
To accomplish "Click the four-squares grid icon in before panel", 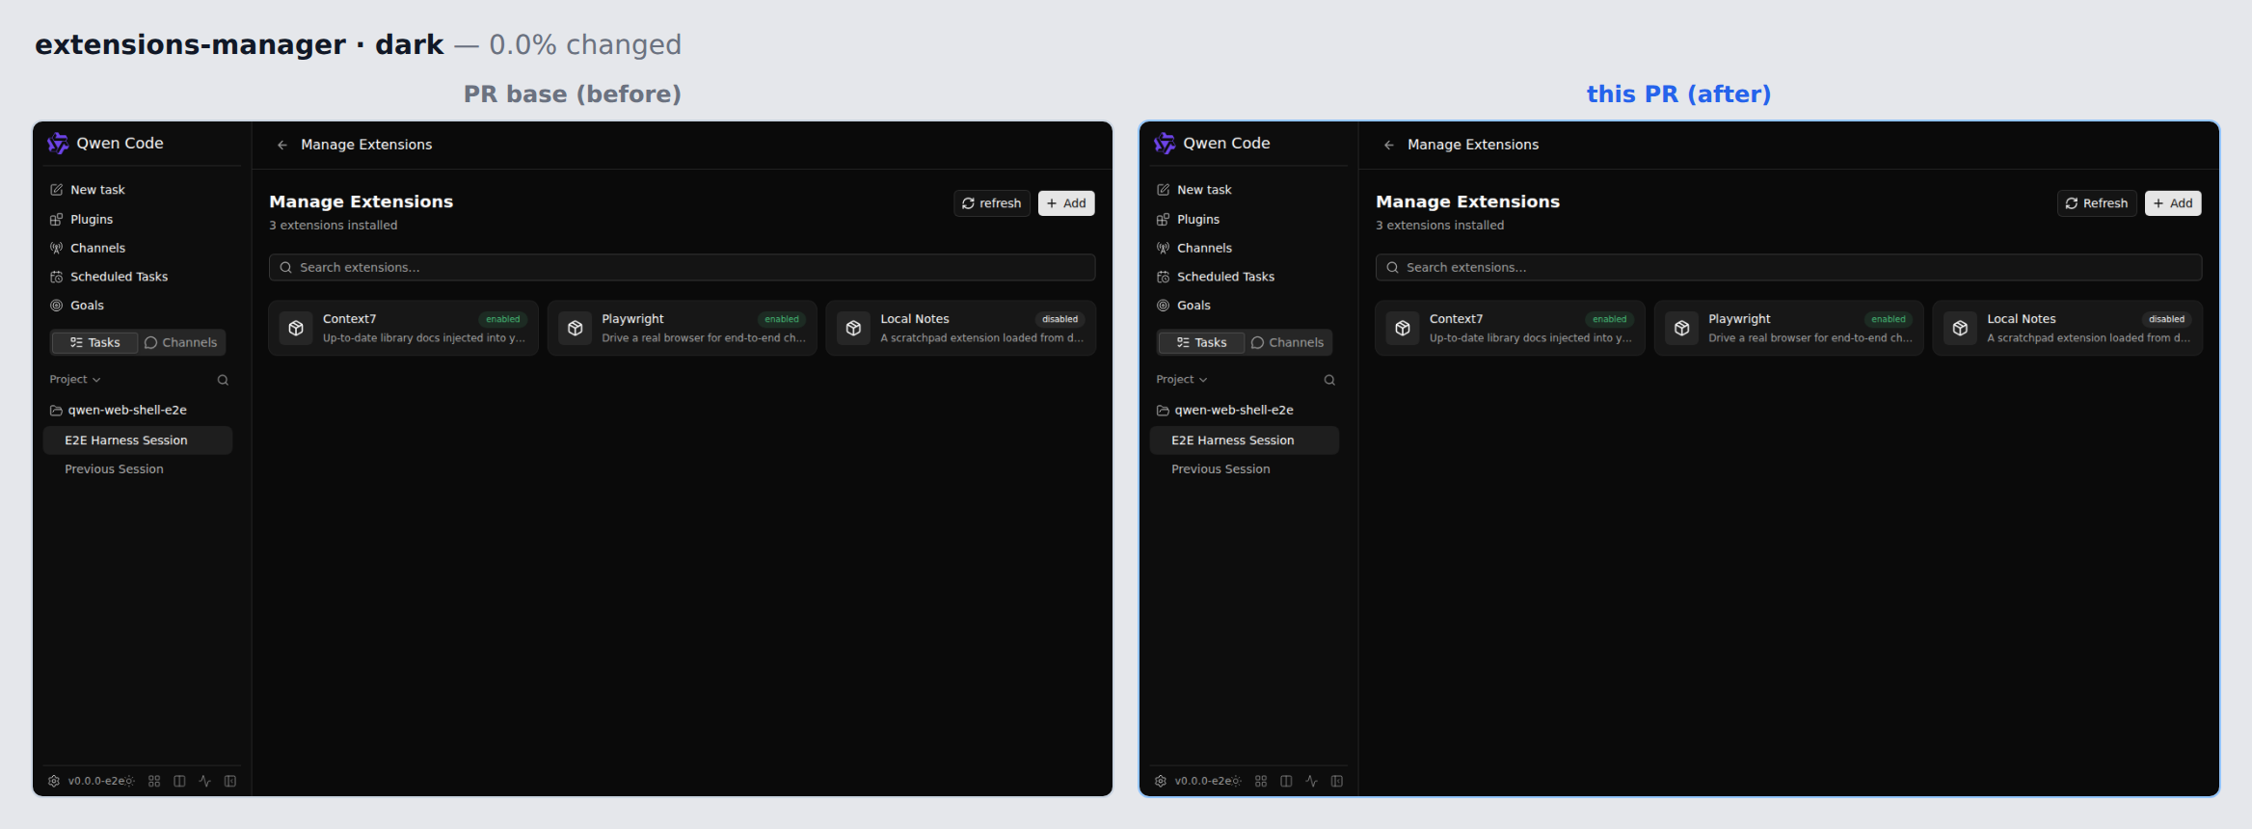I will tap(154, 781).
